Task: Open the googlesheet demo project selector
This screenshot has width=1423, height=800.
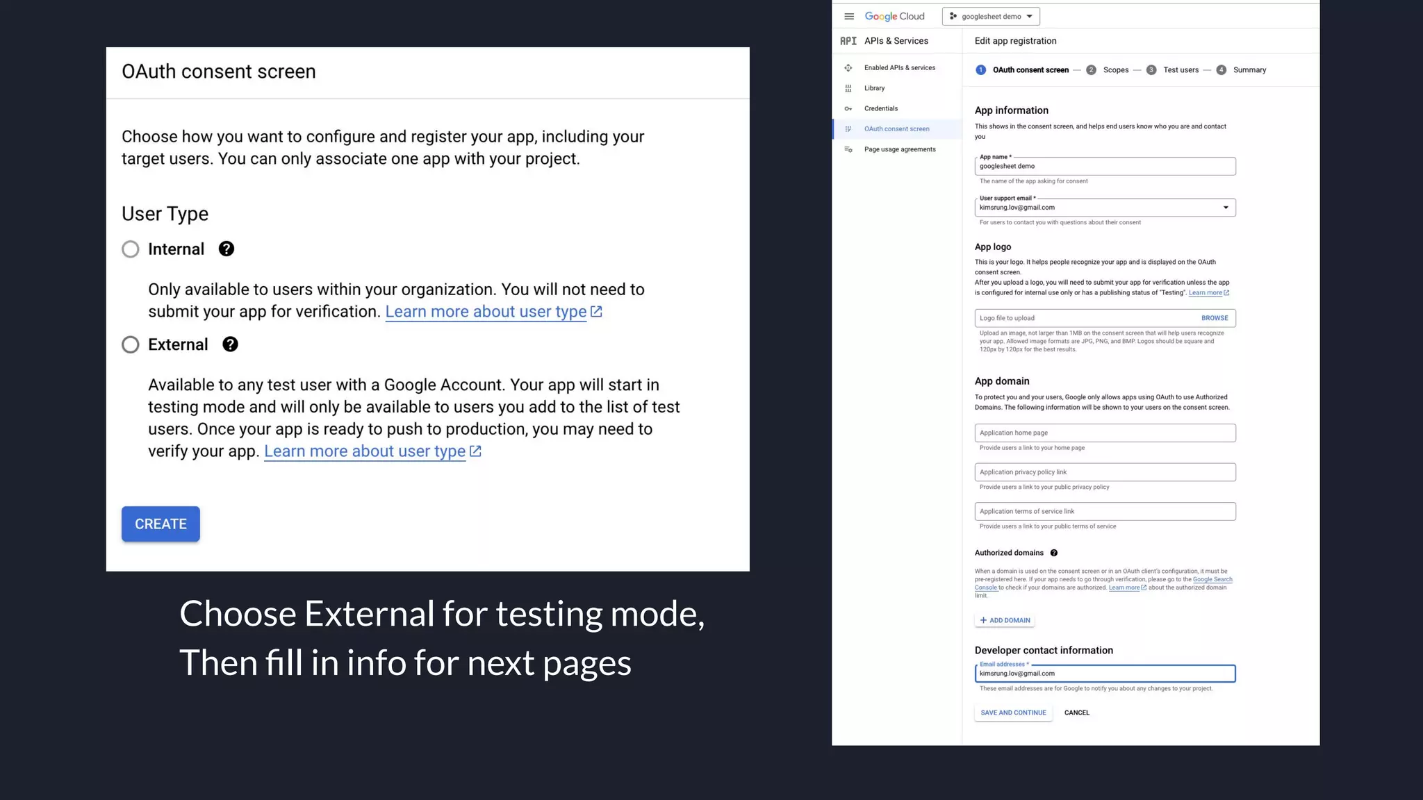Action: pyautogui.click(x=991, y=16)
